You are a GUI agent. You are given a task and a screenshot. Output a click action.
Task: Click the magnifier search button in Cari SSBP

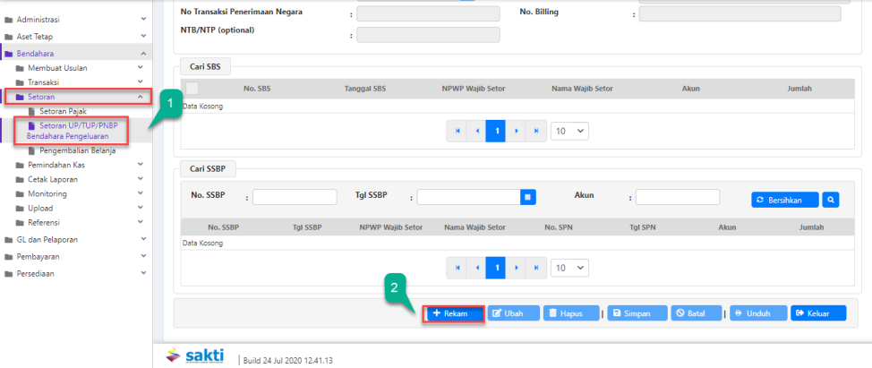pos(830,199)
